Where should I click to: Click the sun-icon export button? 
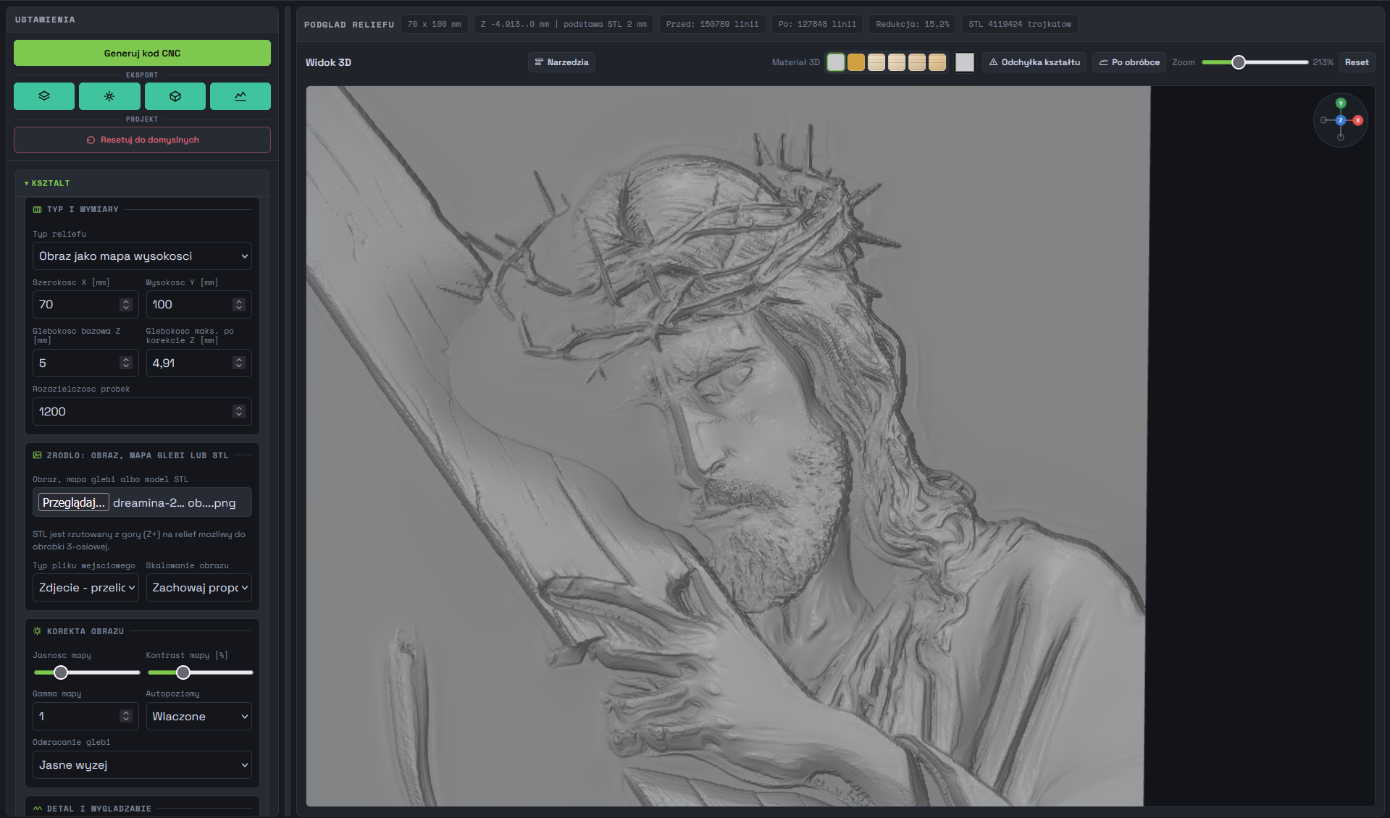point(109,96)
